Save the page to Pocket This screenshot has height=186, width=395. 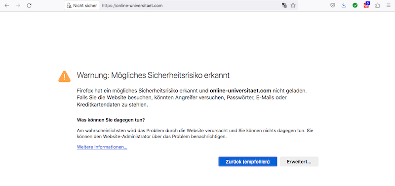point(333,5)
